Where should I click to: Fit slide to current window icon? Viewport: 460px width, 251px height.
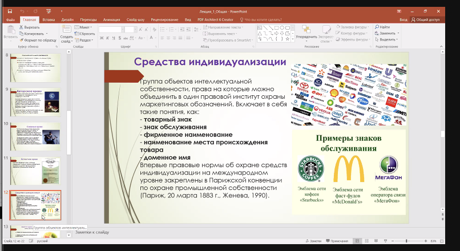tap(442, 241)
